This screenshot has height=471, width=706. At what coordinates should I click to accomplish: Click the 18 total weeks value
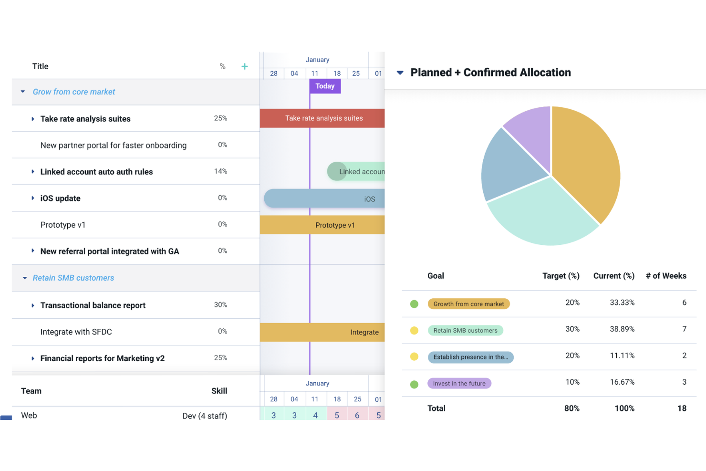(682, 408)
